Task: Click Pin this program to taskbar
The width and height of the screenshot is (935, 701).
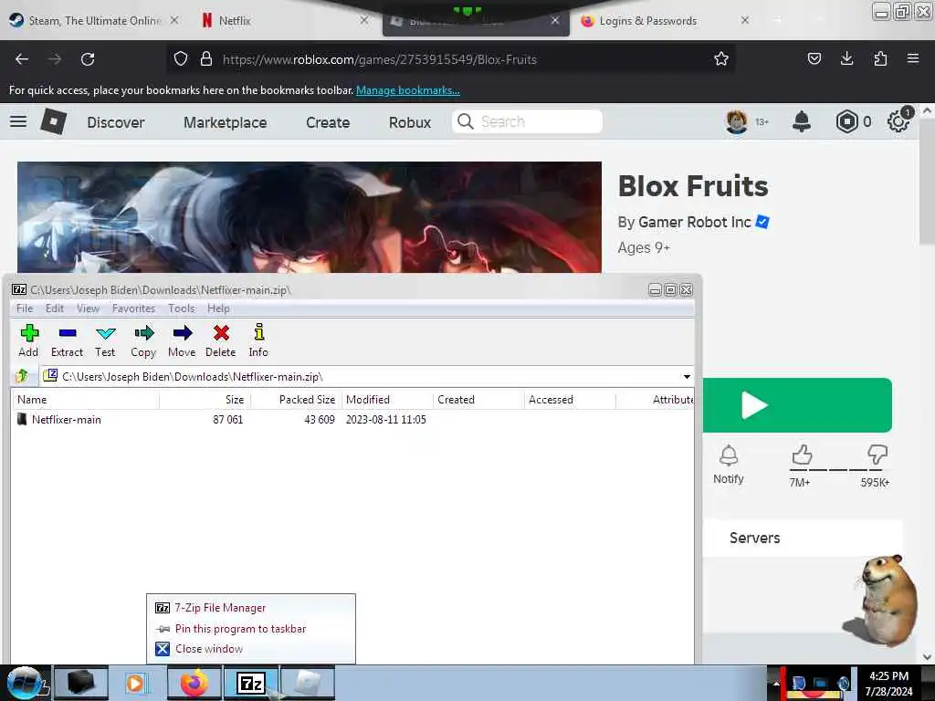Action: pyautogui.click(x=251, y=629)
